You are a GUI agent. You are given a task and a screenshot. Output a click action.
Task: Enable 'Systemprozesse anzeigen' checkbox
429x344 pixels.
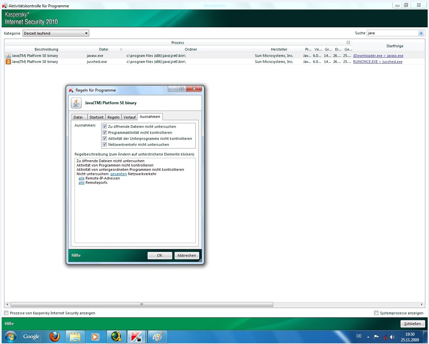pos(376,313)
